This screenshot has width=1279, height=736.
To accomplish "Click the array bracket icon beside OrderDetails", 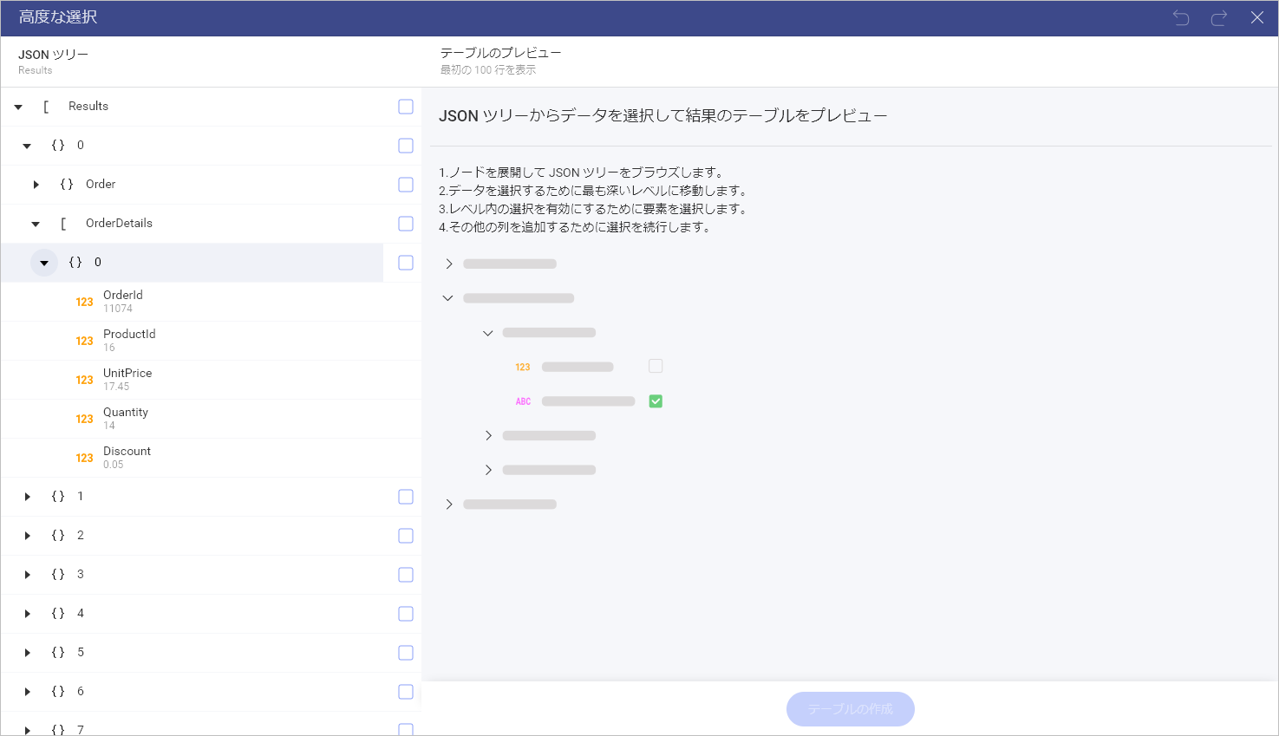I will point(63,224).
